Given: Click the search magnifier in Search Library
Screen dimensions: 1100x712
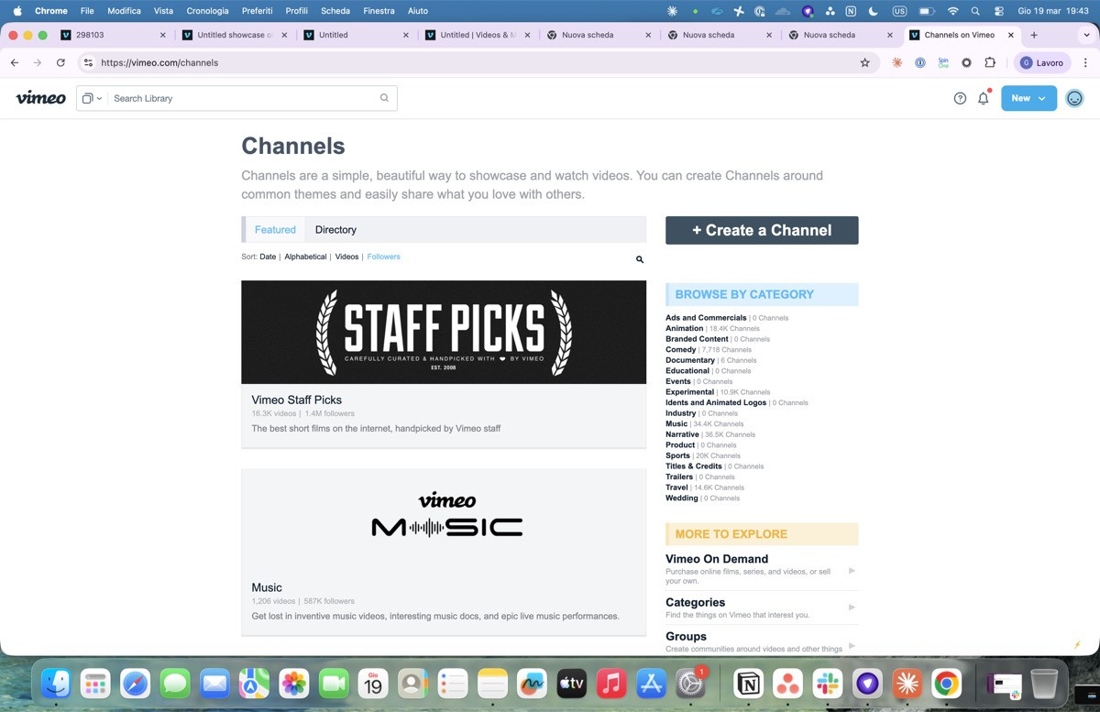Looking at the screenshot, I should click(384, 98).
